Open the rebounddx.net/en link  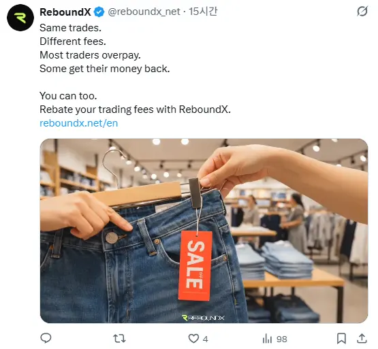point(78,123)
